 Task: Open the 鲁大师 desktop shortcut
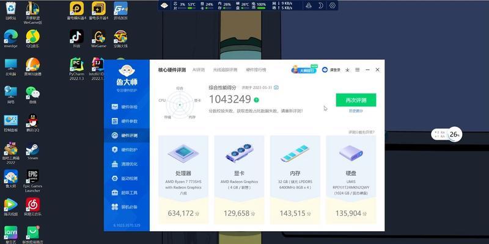tap(10, 179)
